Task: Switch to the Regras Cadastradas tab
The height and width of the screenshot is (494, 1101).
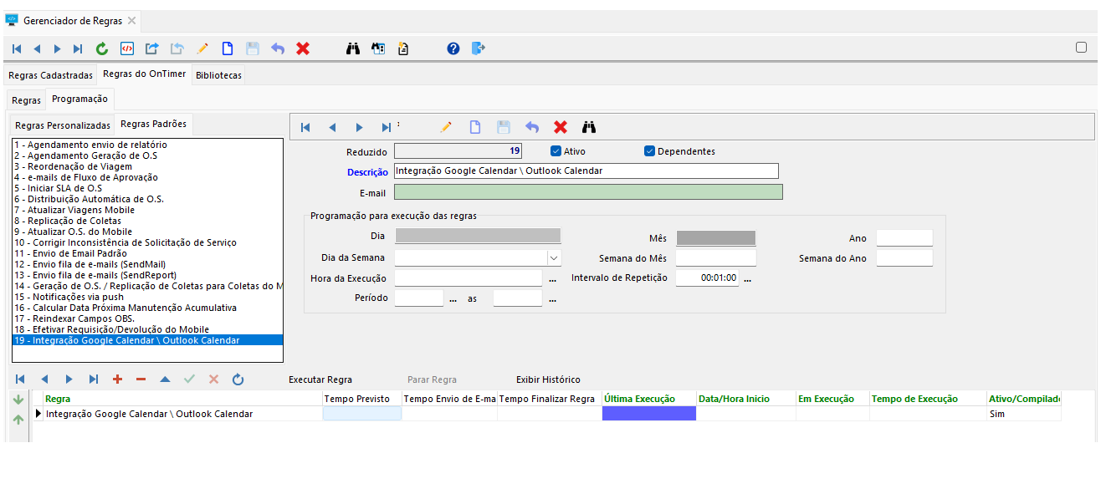Action: (50, 75)
